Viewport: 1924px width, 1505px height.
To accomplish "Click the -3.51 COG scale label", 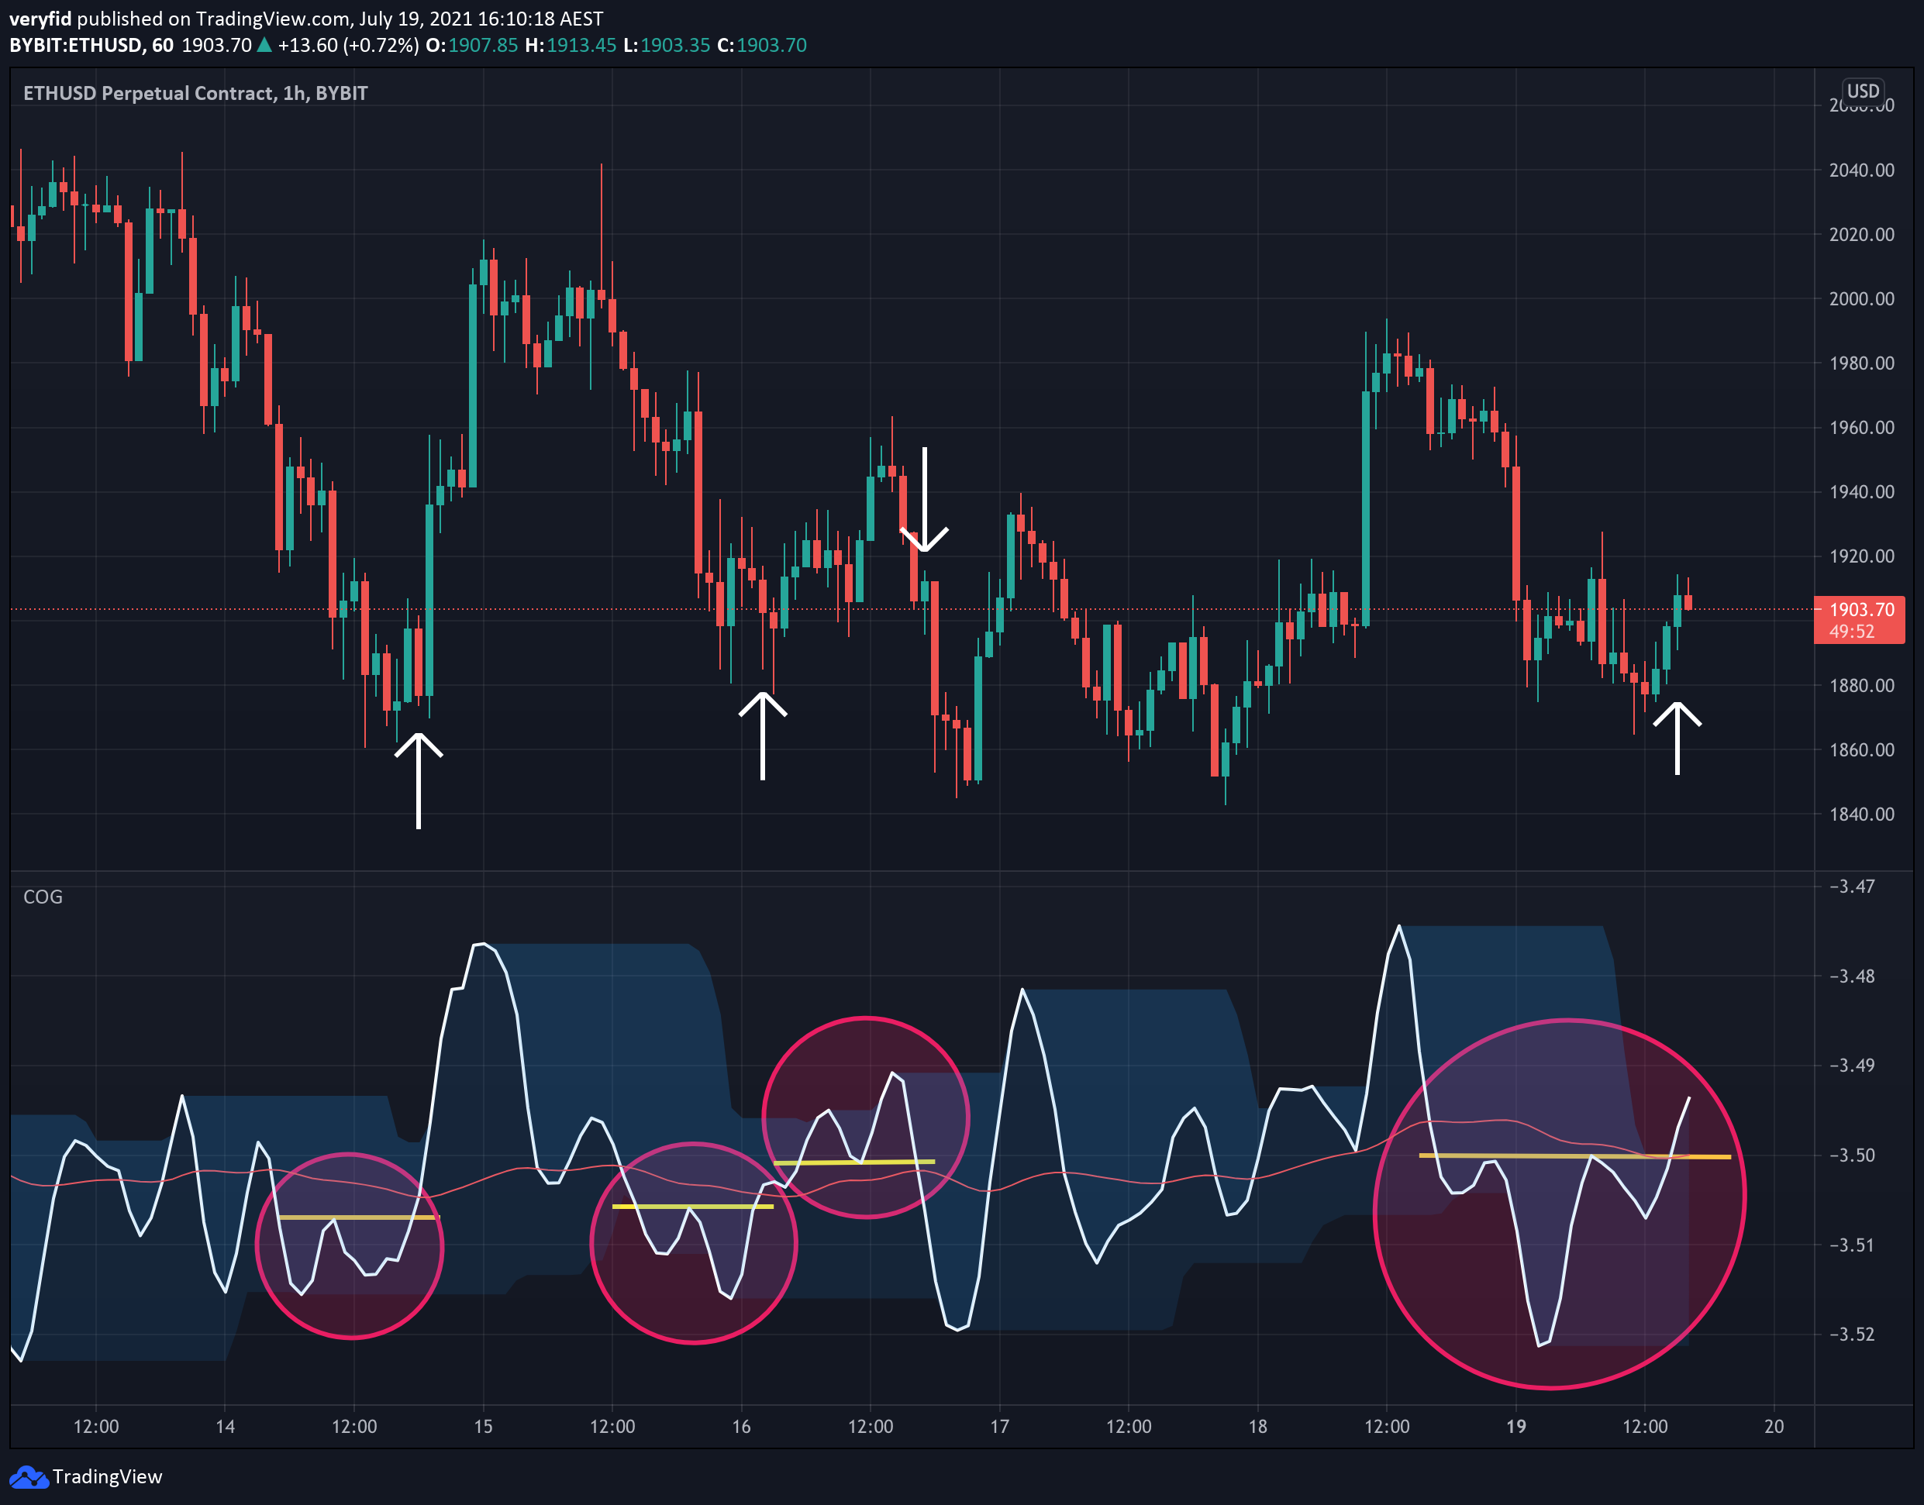I will [x=1852, y=1245].
